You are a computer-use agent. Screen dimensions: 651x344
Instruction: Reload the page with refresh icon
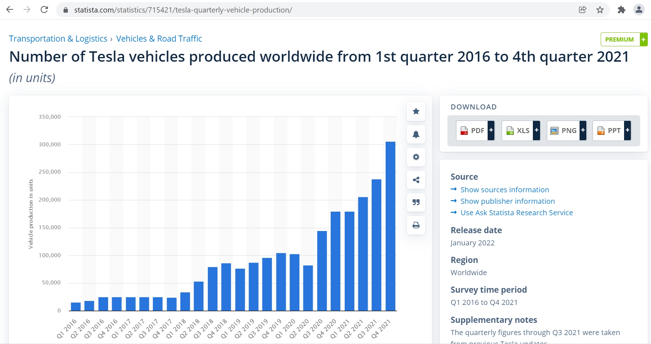44,10
